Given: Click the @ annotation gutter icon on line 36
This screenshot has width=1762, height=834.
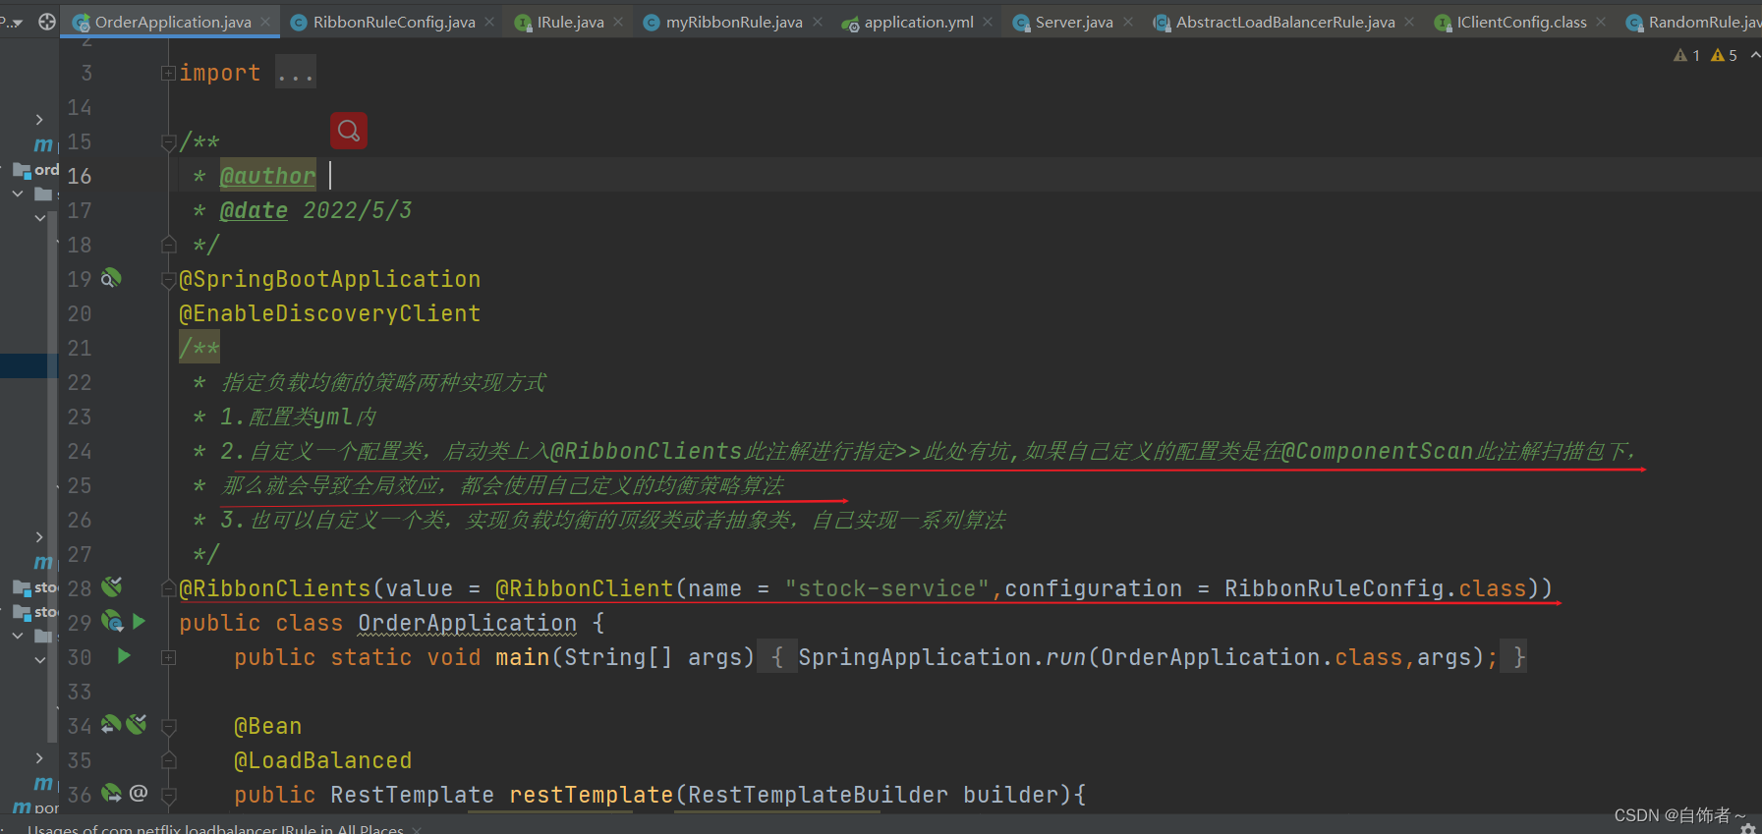Looking at the screenshot, I should coord(139,793).
